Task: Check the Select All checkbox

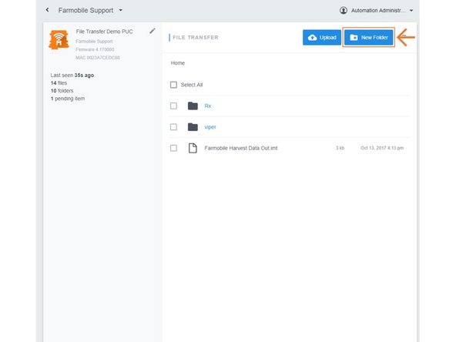Action: coord(173,85)
